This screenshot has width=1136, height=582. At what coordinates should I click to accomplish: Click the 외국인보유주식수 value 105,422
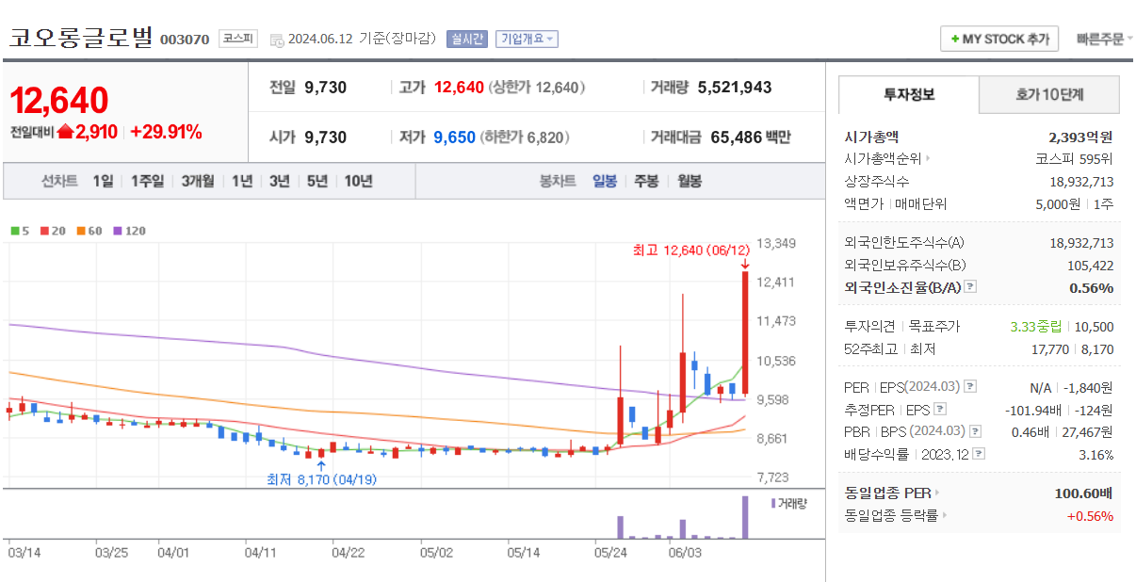pos(1090,266)
